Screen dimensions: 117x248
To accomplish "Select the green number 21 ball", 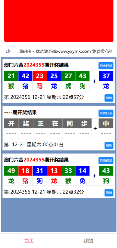I will [11, 76].
